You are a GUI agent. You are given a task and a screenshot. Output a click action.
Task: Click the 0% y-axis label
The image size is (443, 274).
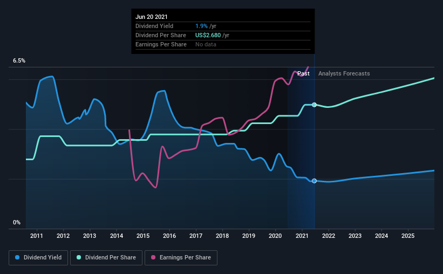point(17,223)
